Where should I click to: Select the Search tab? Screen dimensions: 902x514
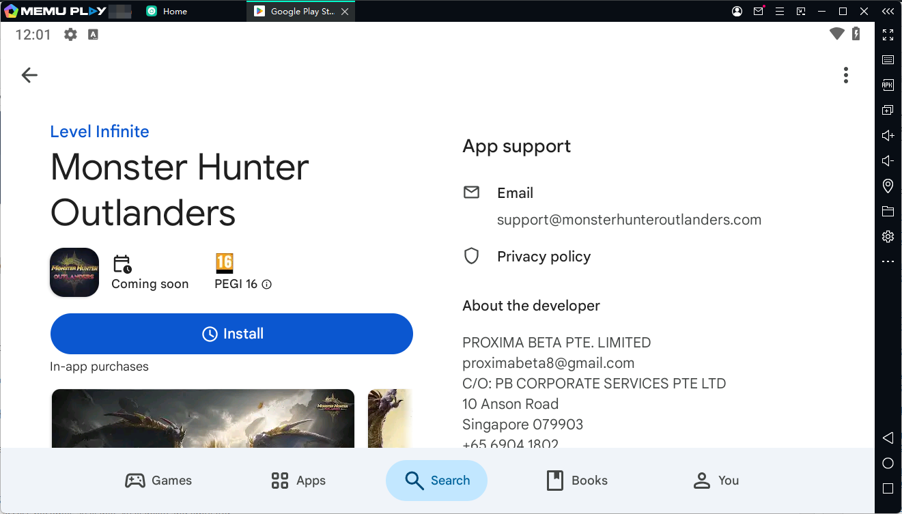436,481
